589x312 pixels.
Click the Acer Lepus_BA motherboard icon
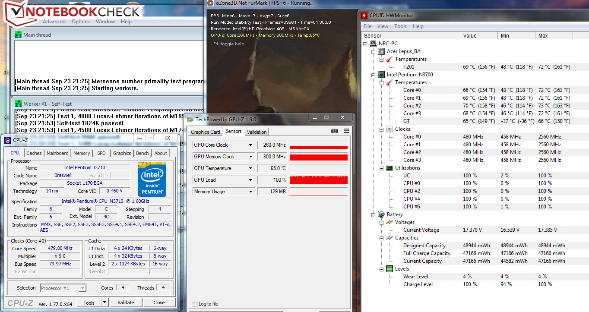click(x=381, y=51)
